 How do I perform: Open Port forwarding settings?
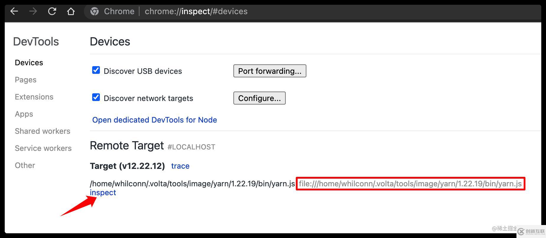click(x=270, y=71)
